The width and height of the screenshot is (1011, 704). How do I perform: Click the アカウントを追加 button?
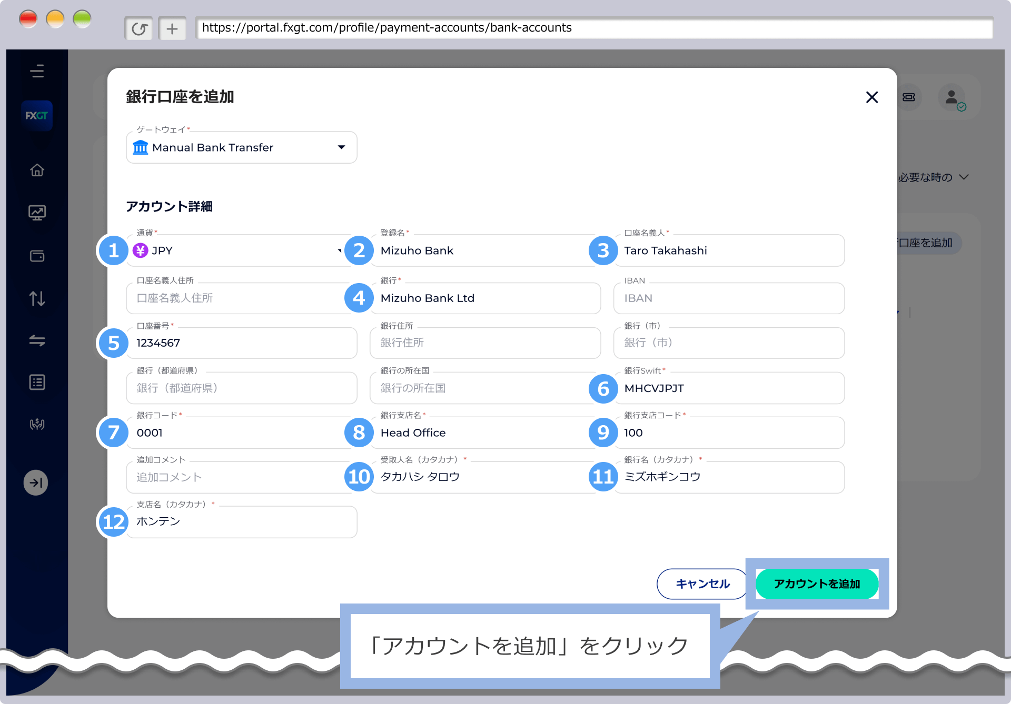(817, 584)
